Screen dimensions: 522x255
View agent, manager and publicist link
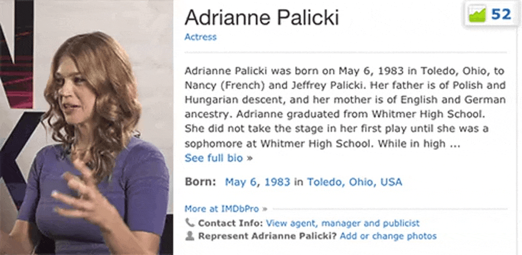tap(343, 223)
